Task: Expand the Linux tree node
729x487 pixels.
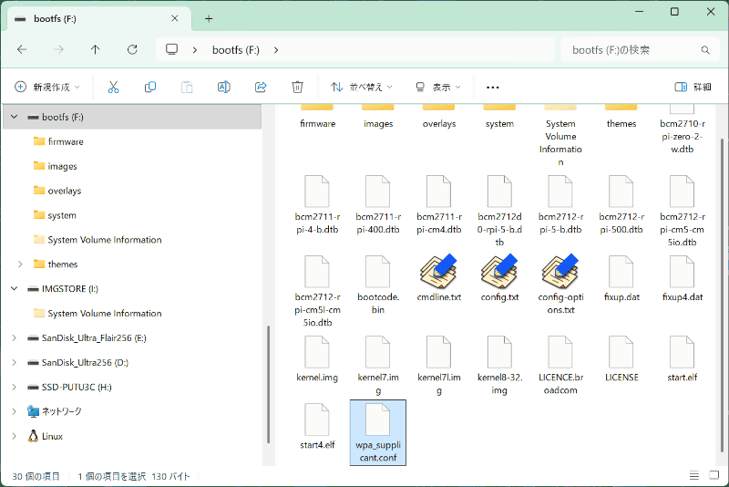Action: (x=15, y=436)
